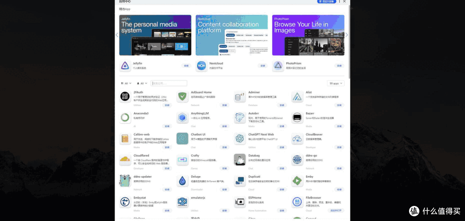Install the featured Jellyfin app
Screen dimensions: 465x221
(186, 66)
